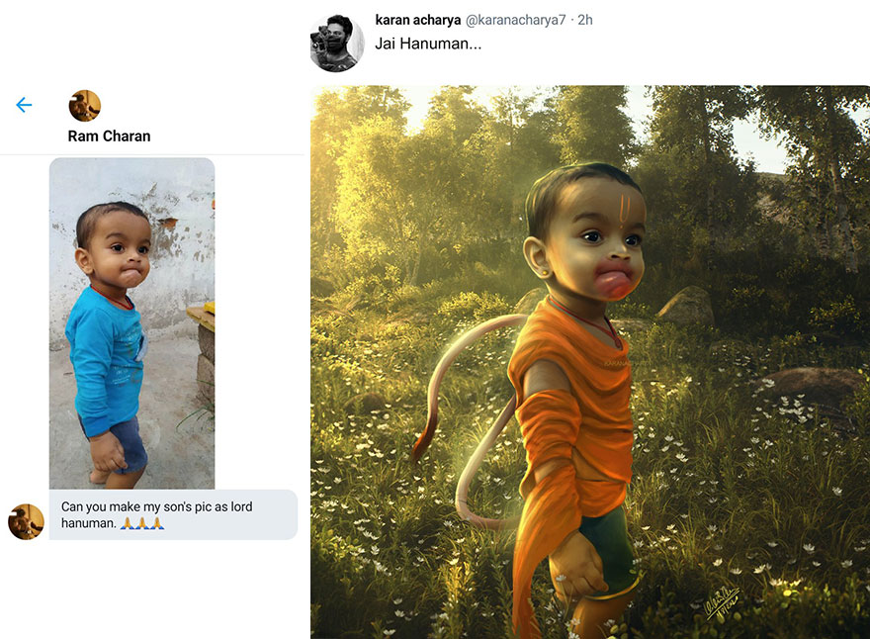Image resolution: width=870 pixels, height=639 pixels.
Task: Click the blue back arrow
Action: click(x=24, y=105)
